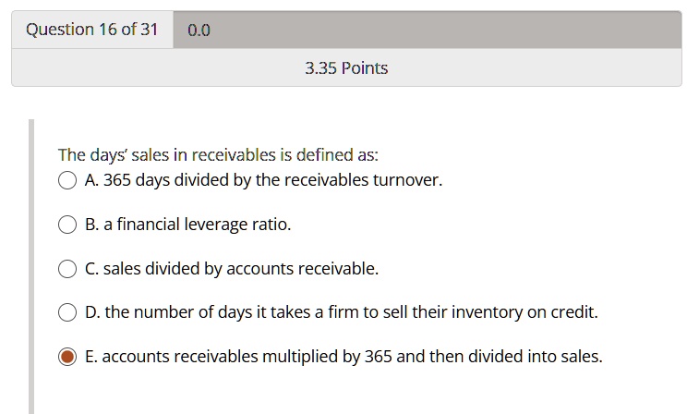The height and width of the screenshot is (414, 699).
Task: Click the letter 'A.' option marker
Action: coord(91,180)
